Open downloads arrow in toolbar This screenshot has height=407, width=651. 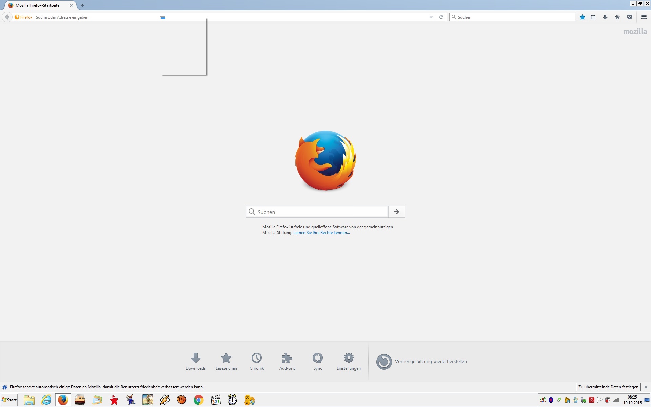[x=605, y=17]
